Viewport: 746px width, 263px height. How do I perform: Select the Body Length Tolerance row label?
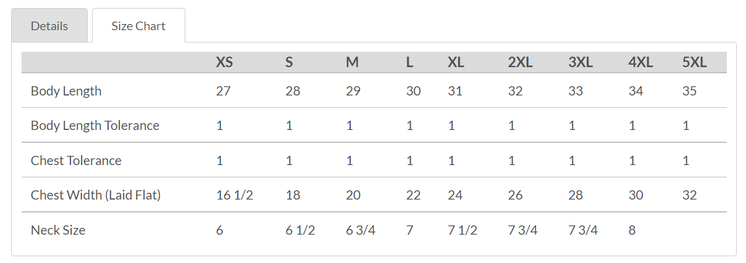pos(95,126)
